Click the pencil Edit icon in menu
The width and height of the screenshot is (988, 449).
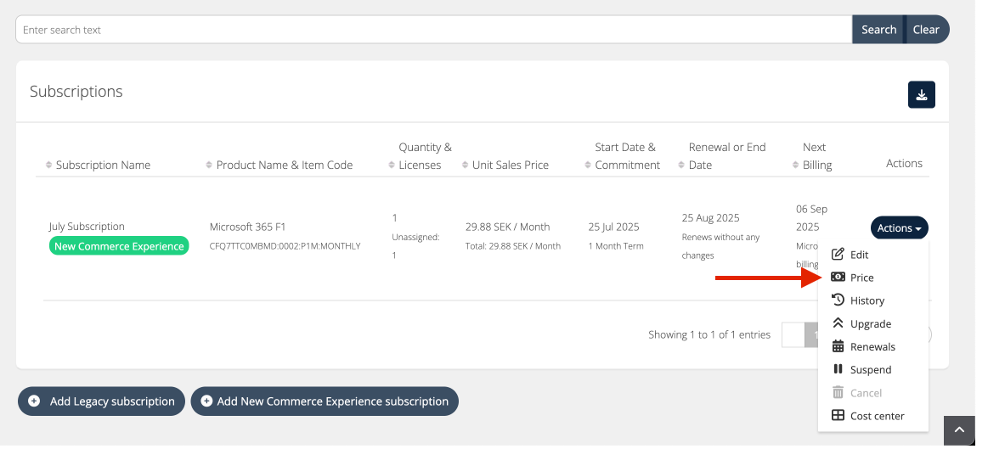(838, 255)
